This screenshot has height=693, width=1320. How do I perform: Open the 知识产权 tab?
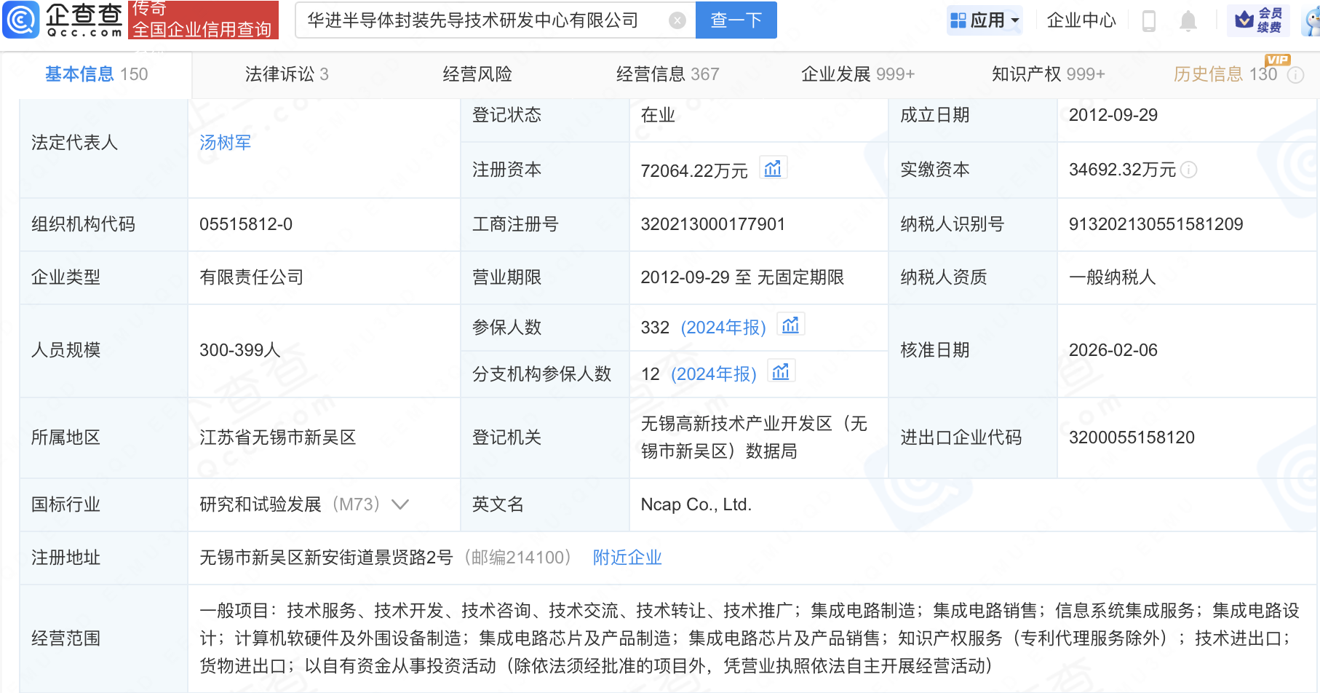[1048, 74]
